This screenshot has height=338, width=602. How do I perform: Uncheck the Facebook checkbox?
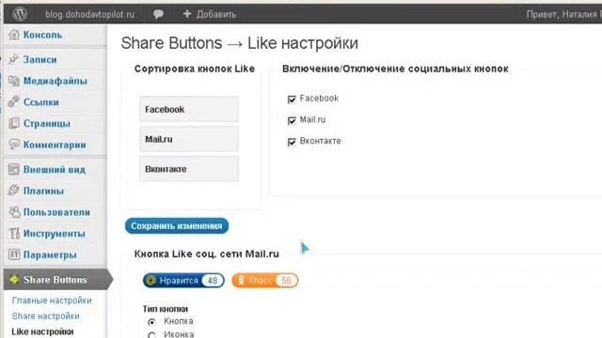[x=292, y=100]
